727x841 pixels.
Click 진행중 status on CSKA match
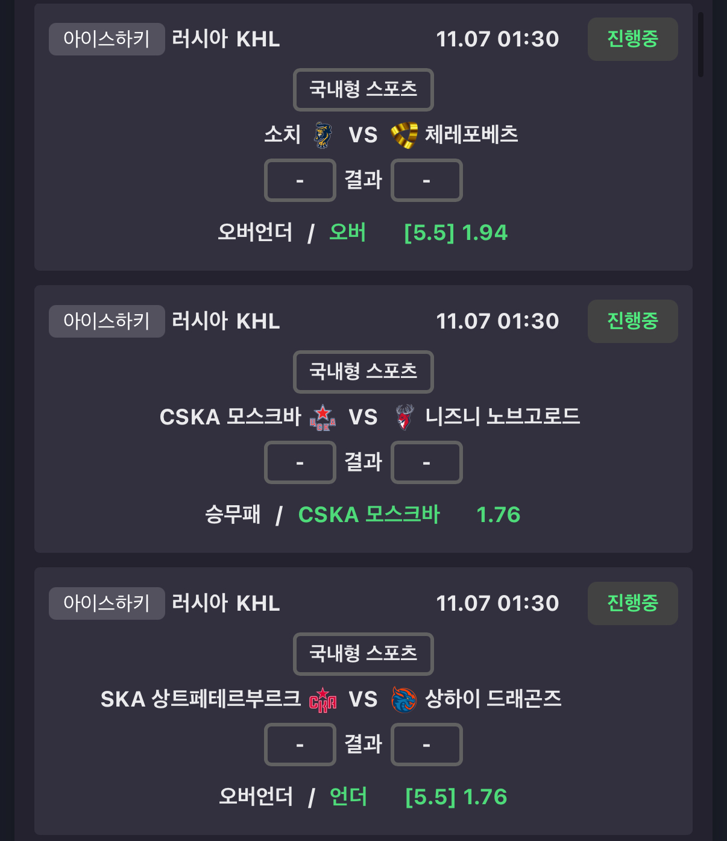(632, 321)
